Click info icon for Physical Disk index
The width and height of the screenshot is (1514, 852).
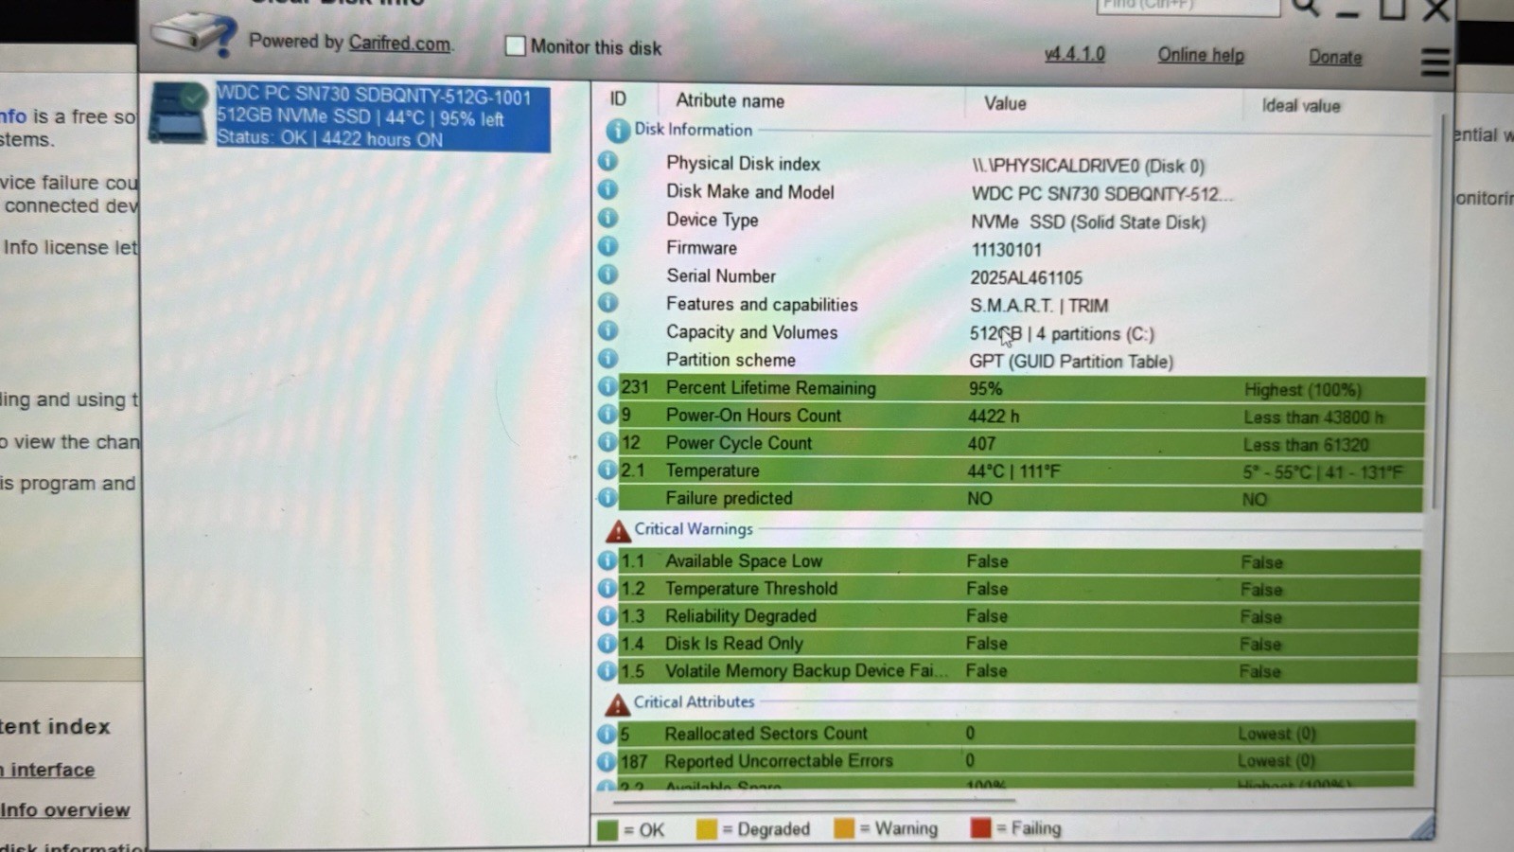(607, 162)
